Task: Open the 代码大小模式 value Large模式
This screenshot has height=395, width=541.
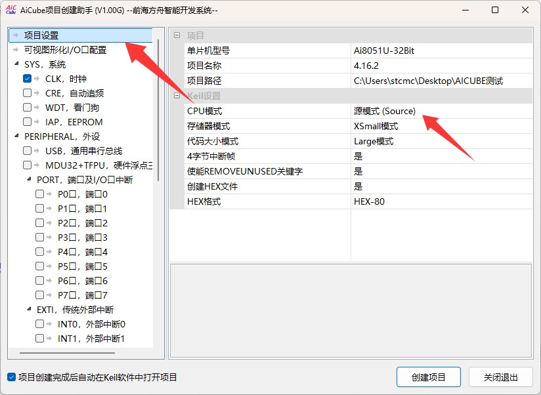Action: [x=441, y=141]
